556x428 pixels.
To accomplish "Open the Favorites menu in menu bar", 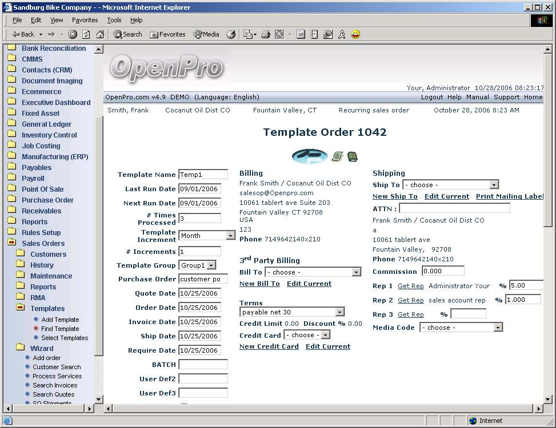I will point(85,20).
